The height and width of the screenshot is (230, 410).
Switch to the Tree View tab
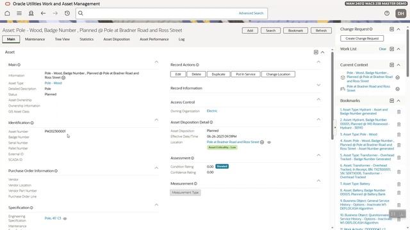click(x=62, y=39)
